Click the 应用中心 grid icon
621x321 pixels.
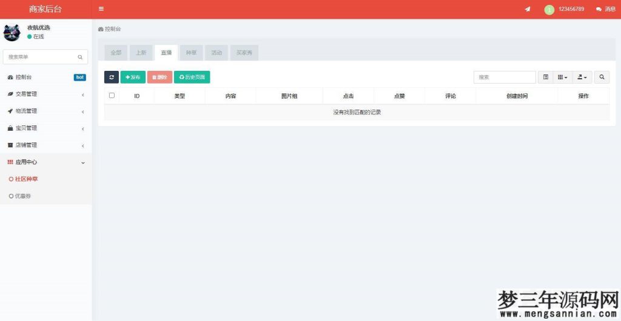[x=10, y=162]
